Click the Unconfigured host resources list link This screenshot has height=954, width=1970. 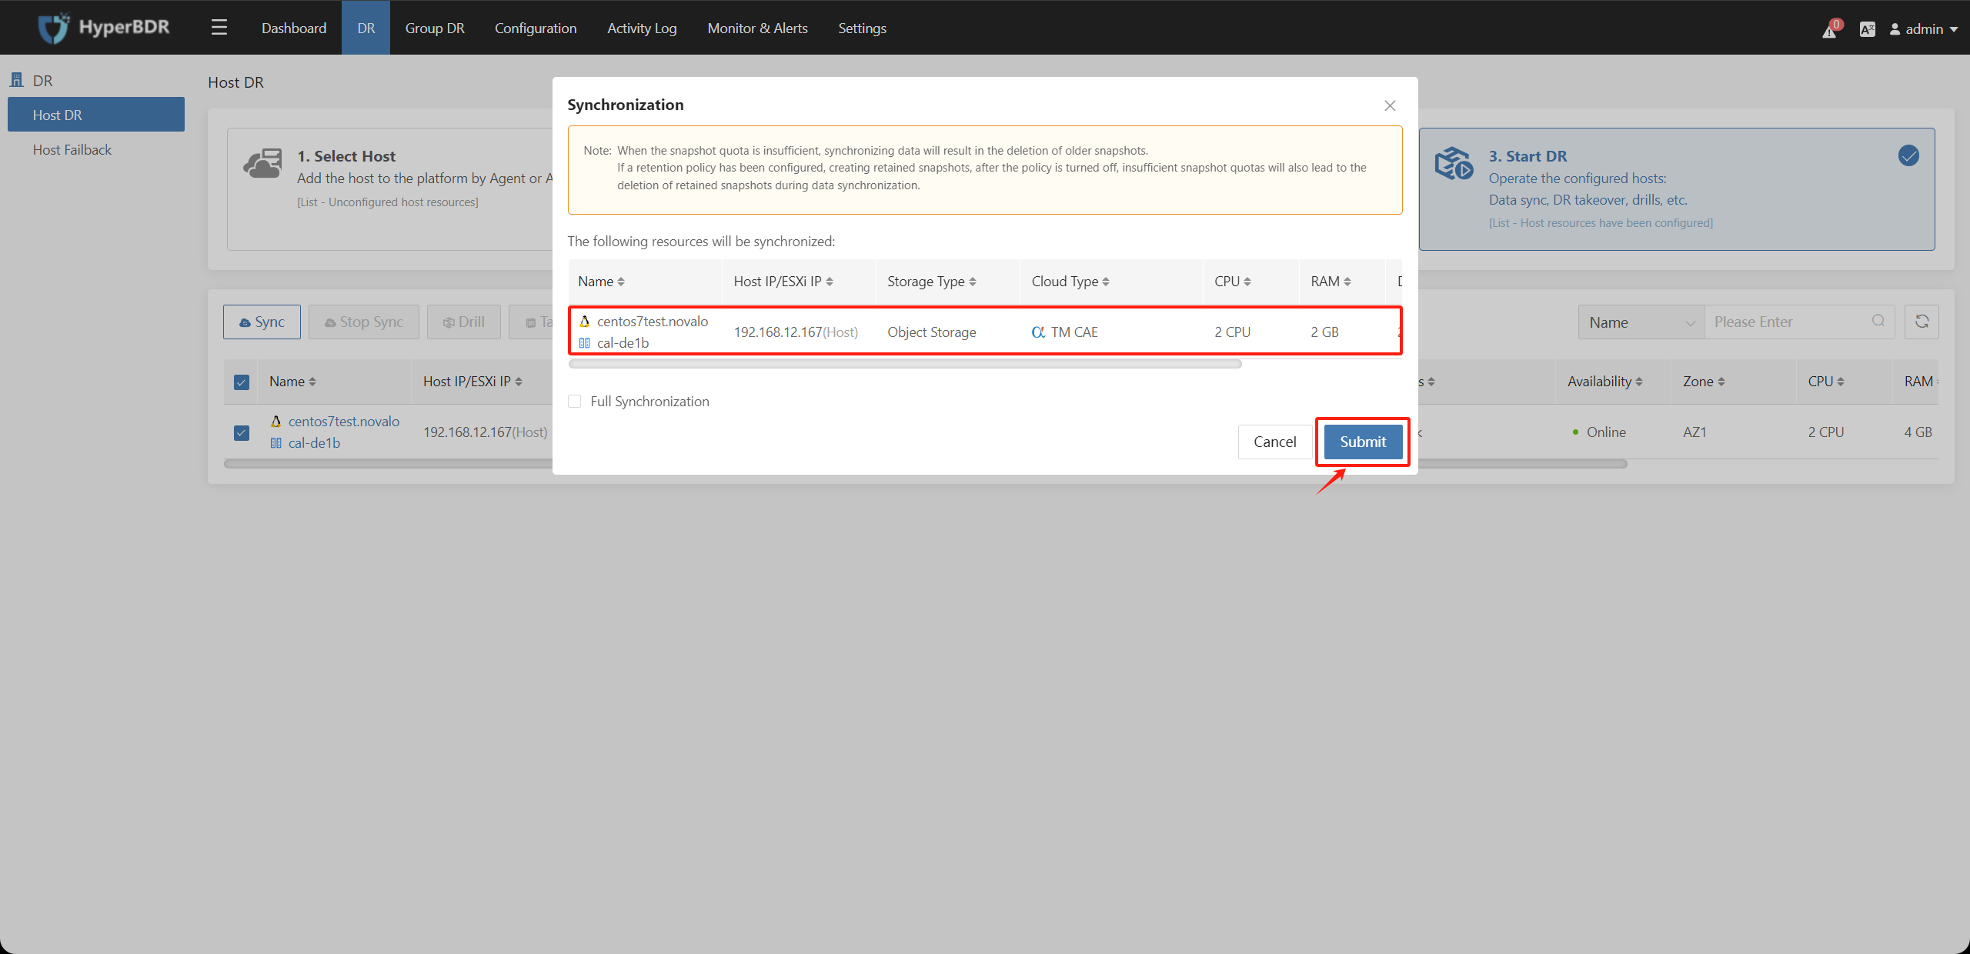click(388, 202)
